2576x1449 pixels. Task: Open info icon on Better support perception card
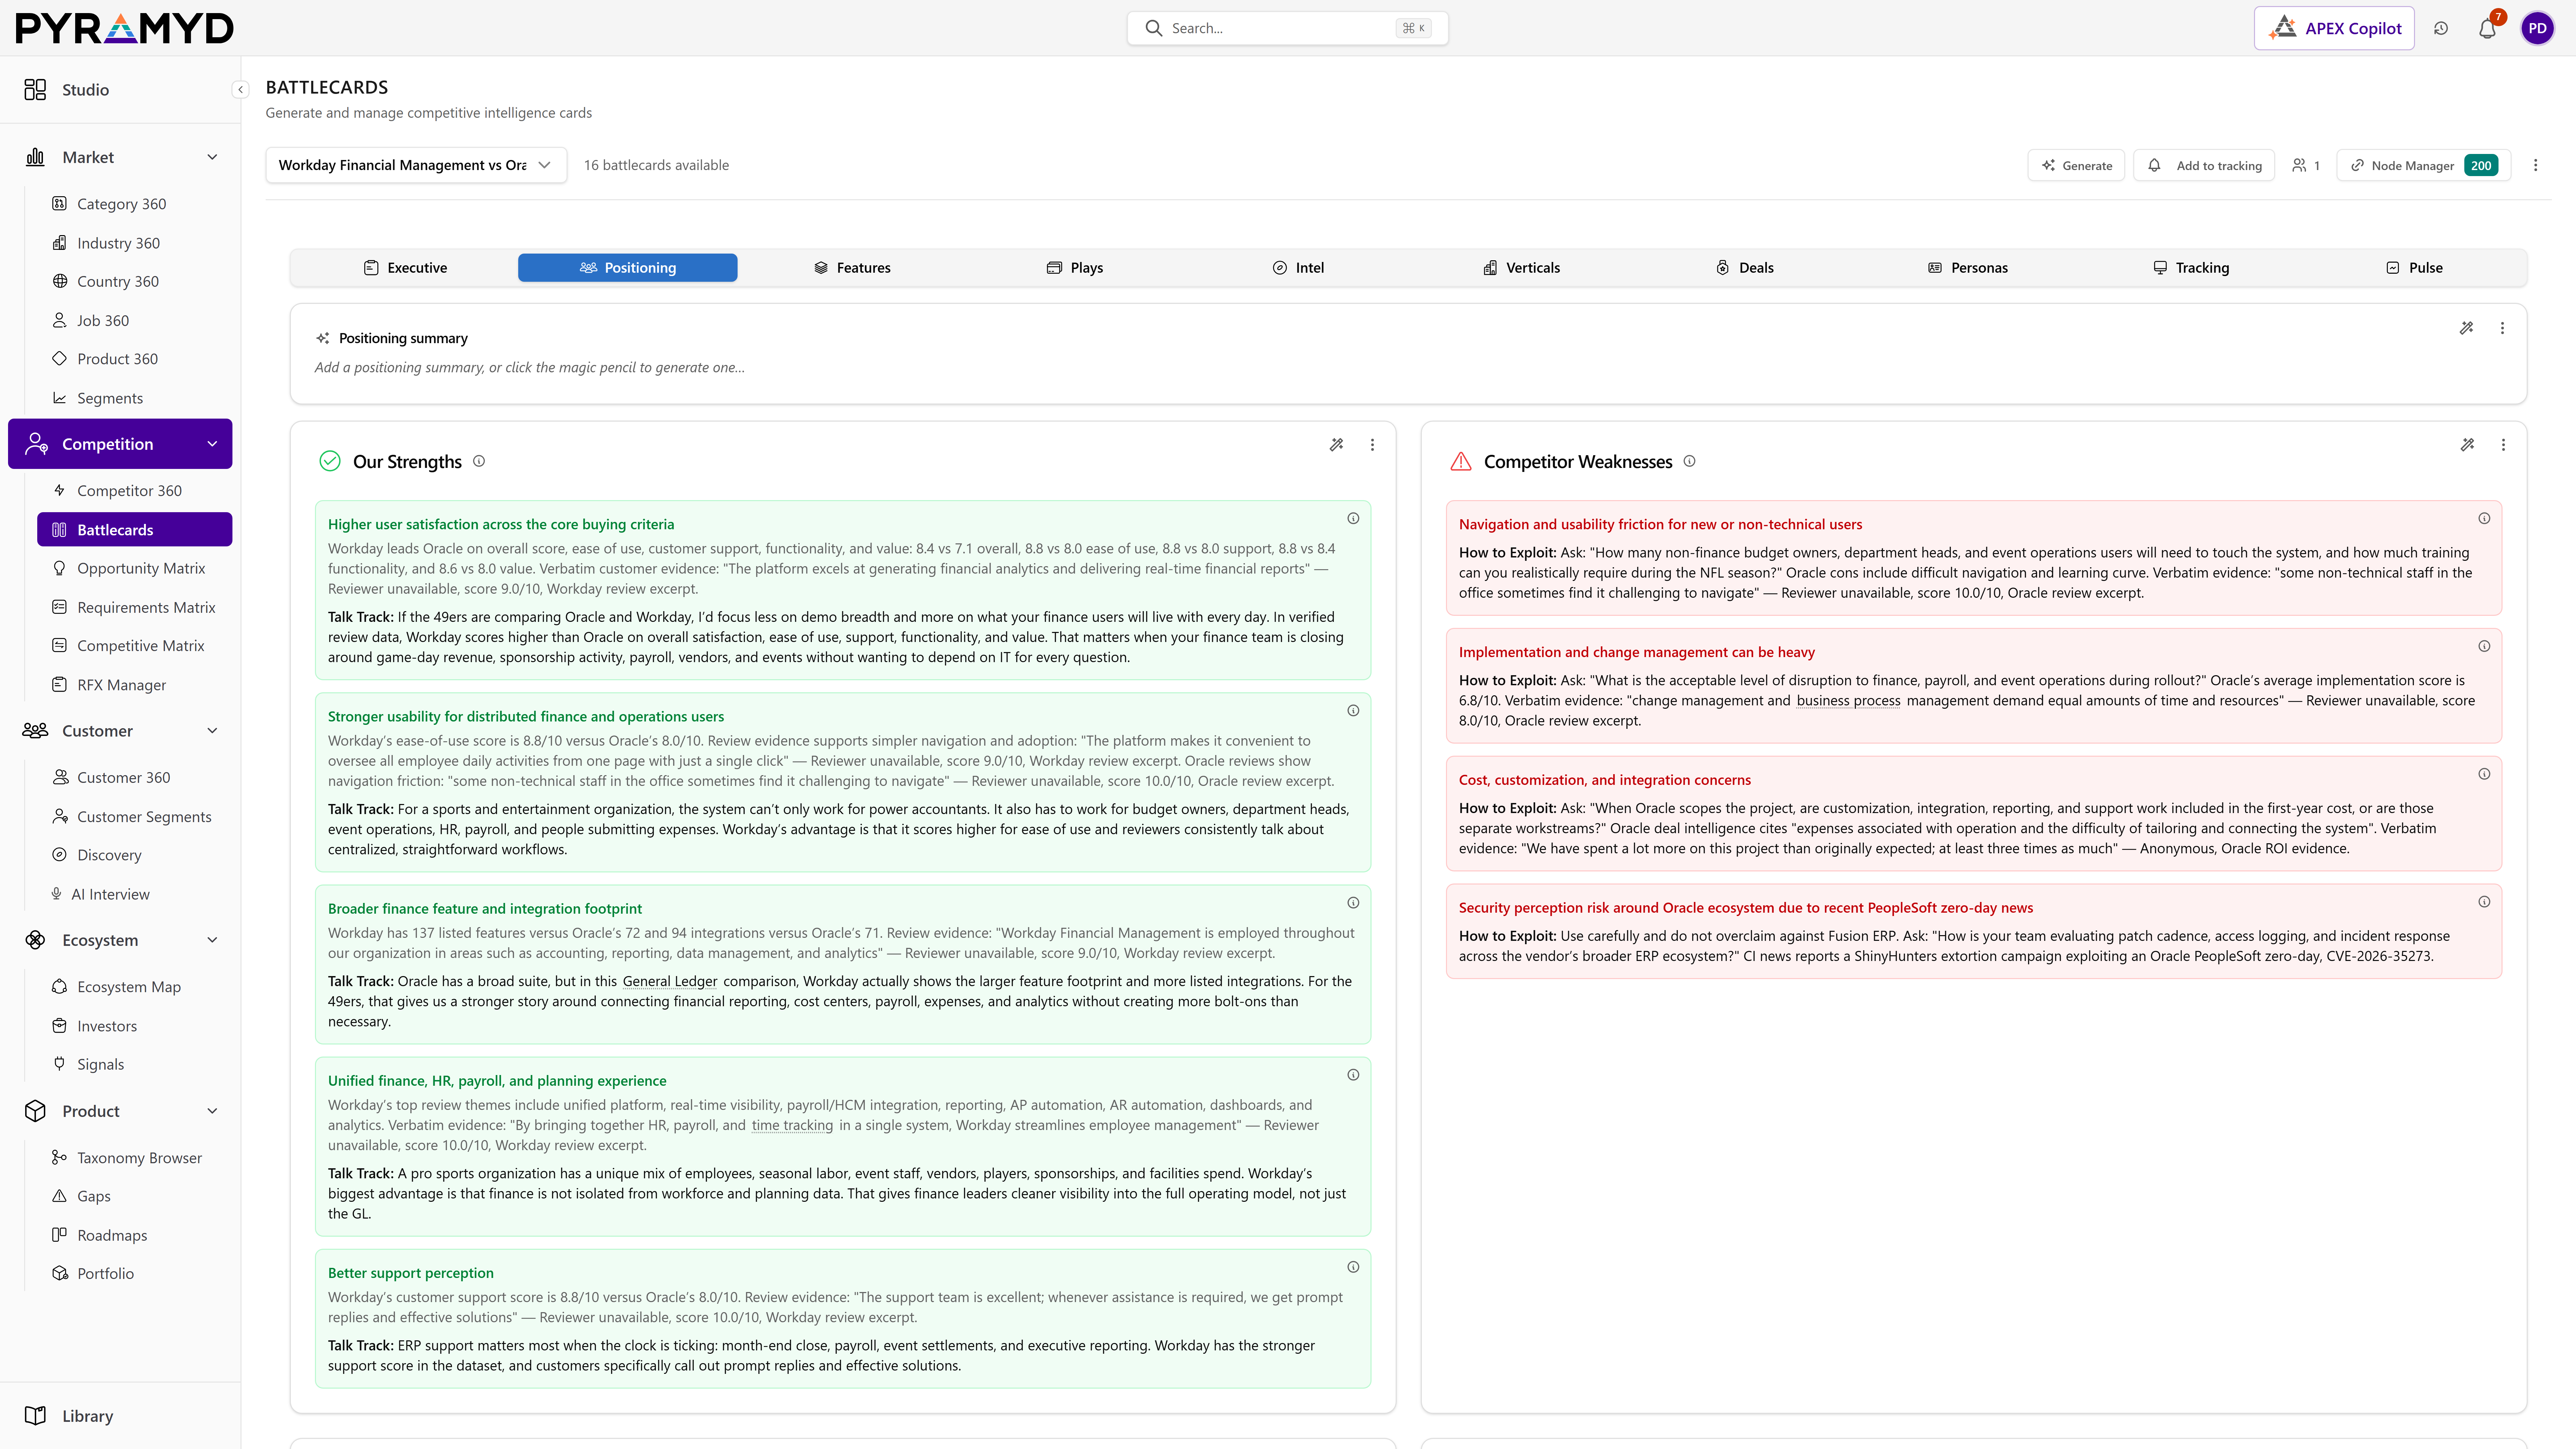1353,1267
